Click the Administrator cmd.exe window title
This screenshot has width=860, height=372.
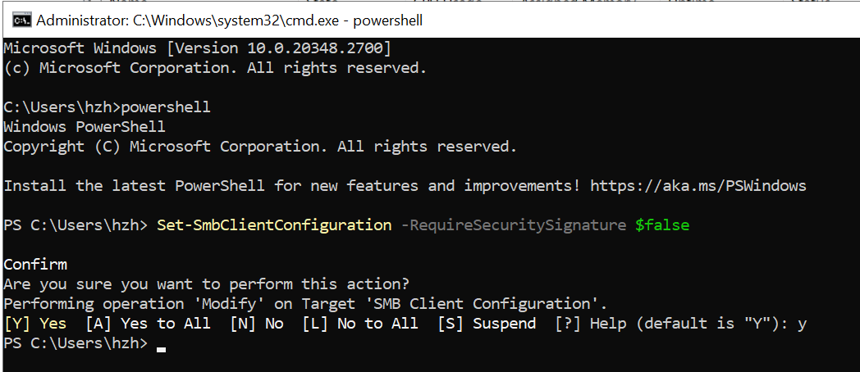[229, 20]
